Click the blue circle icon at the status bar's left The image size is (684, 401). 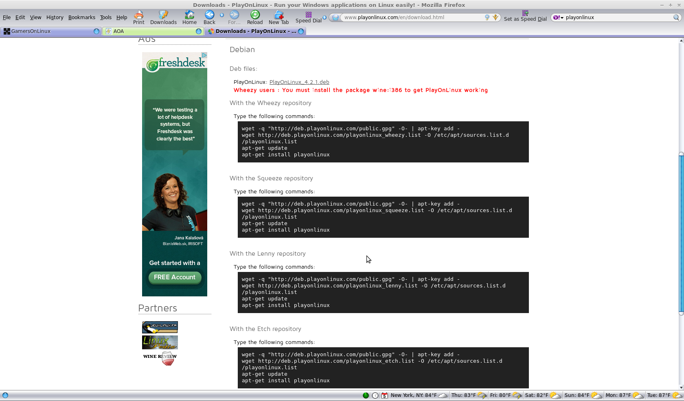(x=5, y=395)
